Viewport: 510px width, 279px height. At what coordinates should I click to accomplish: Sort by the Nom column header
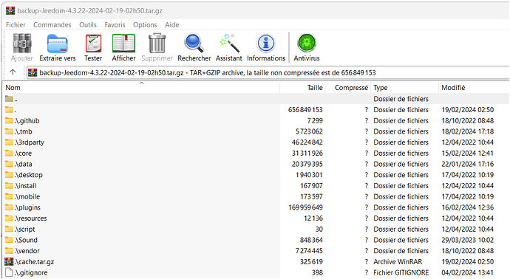pyautogui.click(x=141, y=87)
